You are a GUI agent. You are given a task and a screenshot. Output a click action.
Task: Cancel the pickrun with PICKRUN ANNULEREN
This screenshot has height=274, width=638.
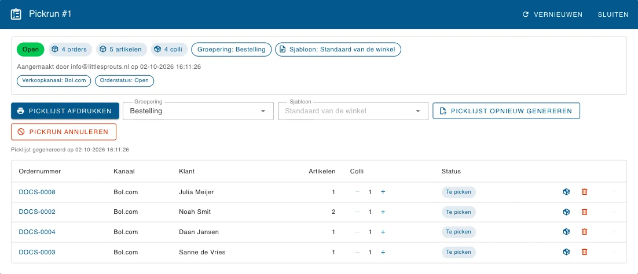(64, 132)
